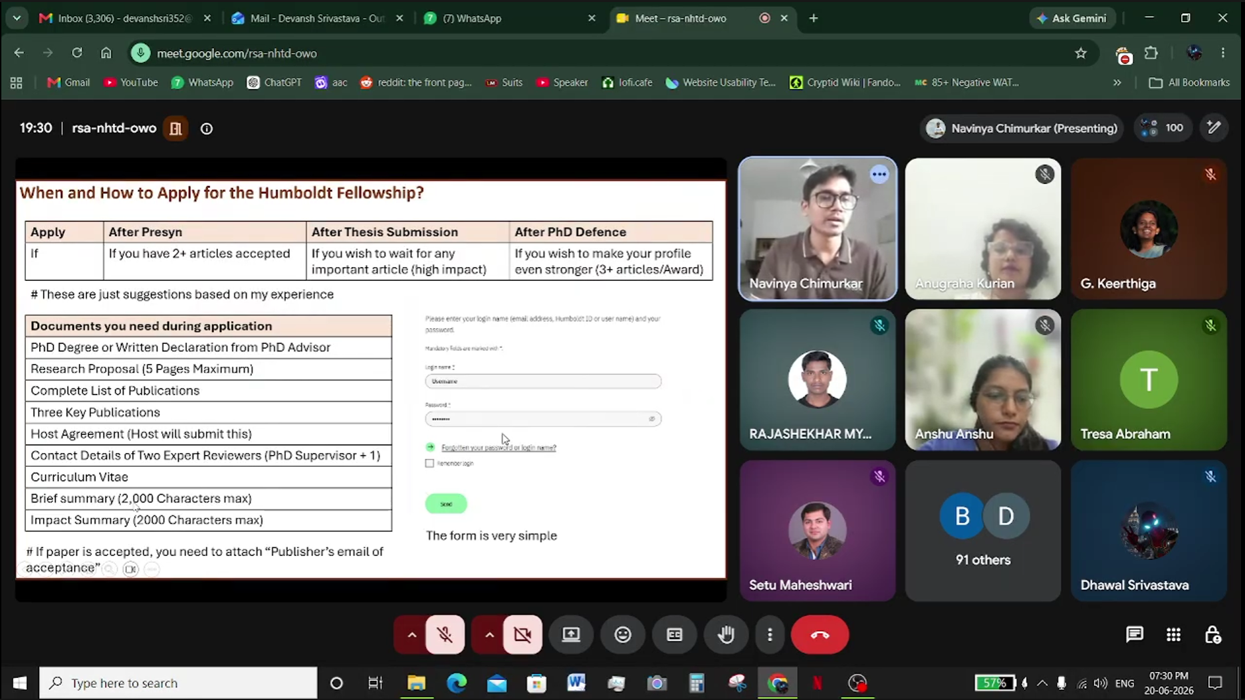
Task: Open the Chrome menu three dots
Action: click(1223, 53)
